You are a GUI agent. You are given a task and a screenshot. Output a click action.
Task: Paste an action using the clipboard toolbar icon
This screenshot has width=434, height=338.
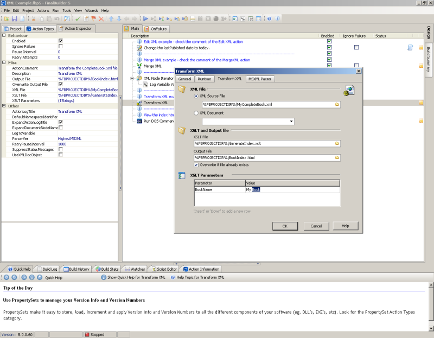(x=49, y=19)
